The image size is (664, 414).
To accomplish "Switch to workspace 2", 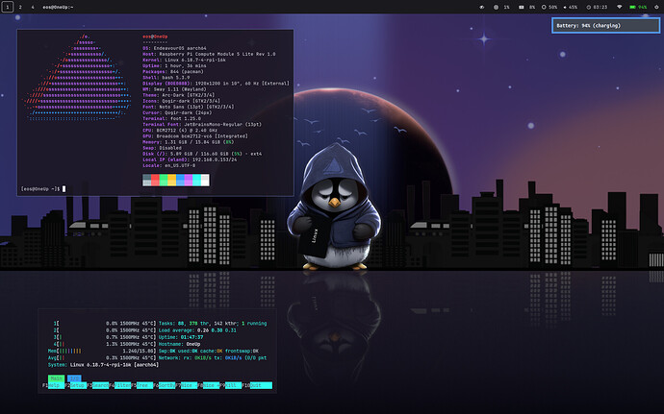I will click(19, 7).
